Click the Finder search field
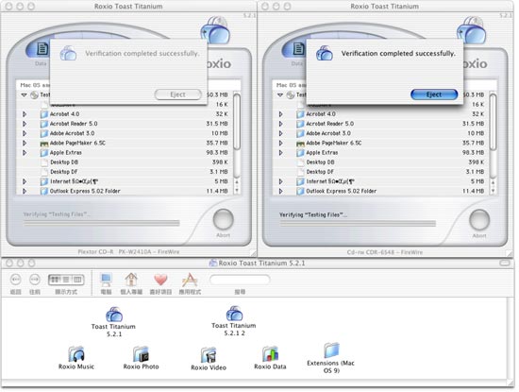 point(240,280)
